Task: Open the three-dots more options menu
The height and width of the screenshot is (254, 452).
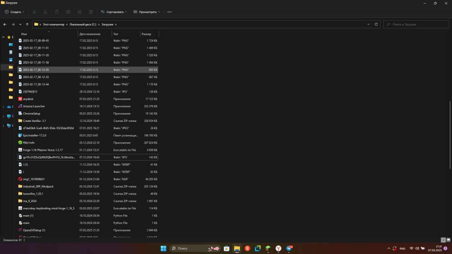Action: tap(169, 12)
